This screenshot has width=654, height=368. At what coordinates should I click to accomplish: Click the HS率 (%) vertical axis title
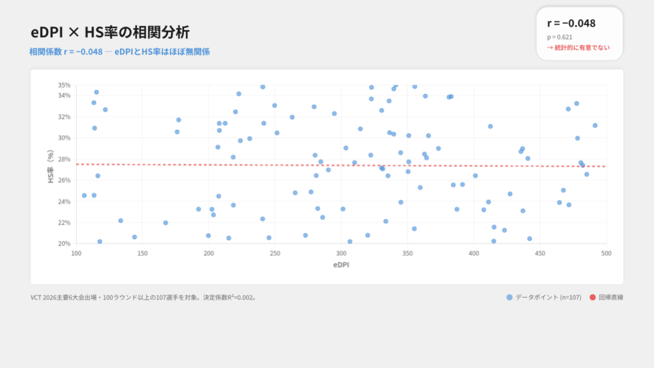pyautogui.click(x=50, y=167)
